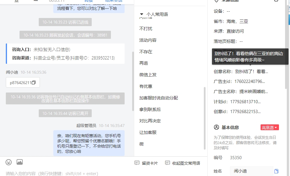This screenshot has width=290, height=176.
Task: Click the 设备 info line
Action: click(222, 11)
